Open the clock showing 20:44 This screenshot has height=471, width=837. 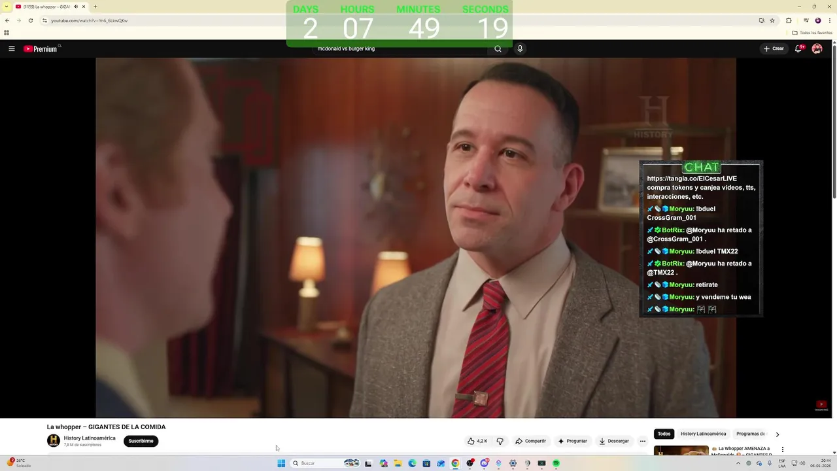(821, 463)
